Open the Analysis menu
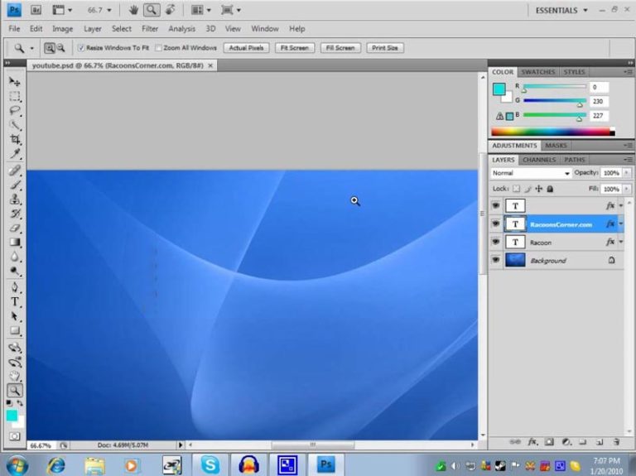 click(181, 29)
